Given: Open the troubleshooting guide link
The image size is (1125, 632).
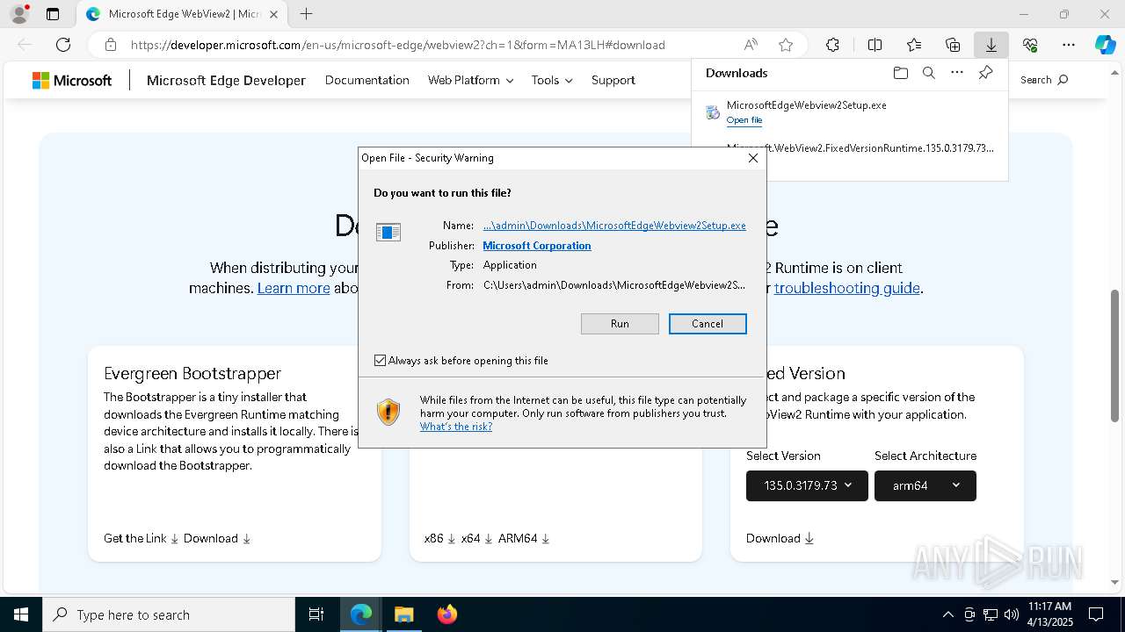Looking at the screenshot, I should pyautogui.click(x=846, y=288).
